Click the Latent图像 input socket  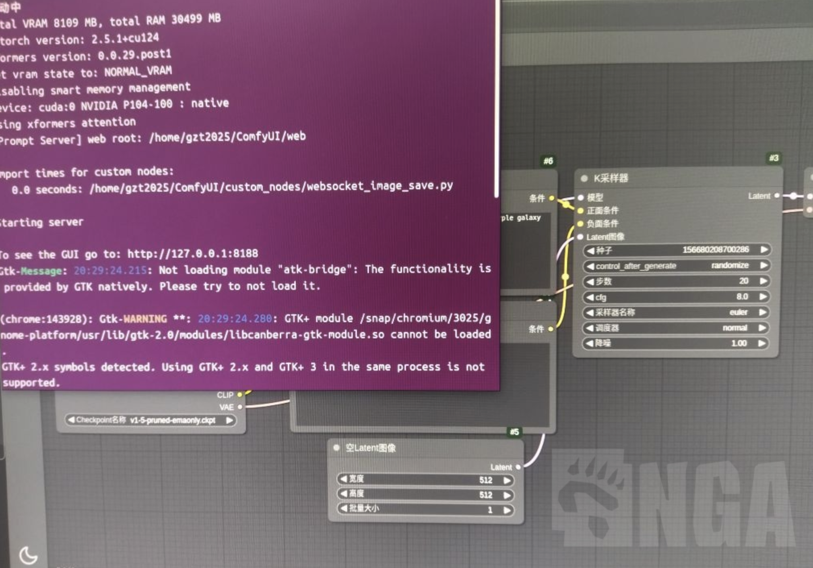click(580, 237)
